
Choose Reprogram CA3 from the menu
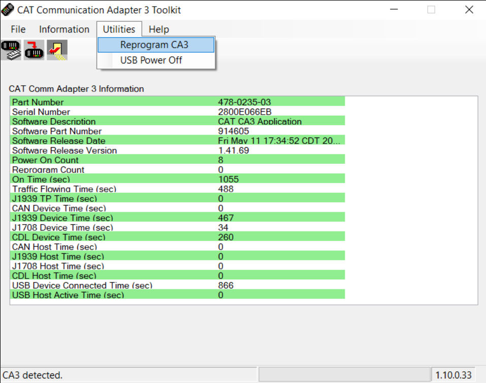[156, 45]
